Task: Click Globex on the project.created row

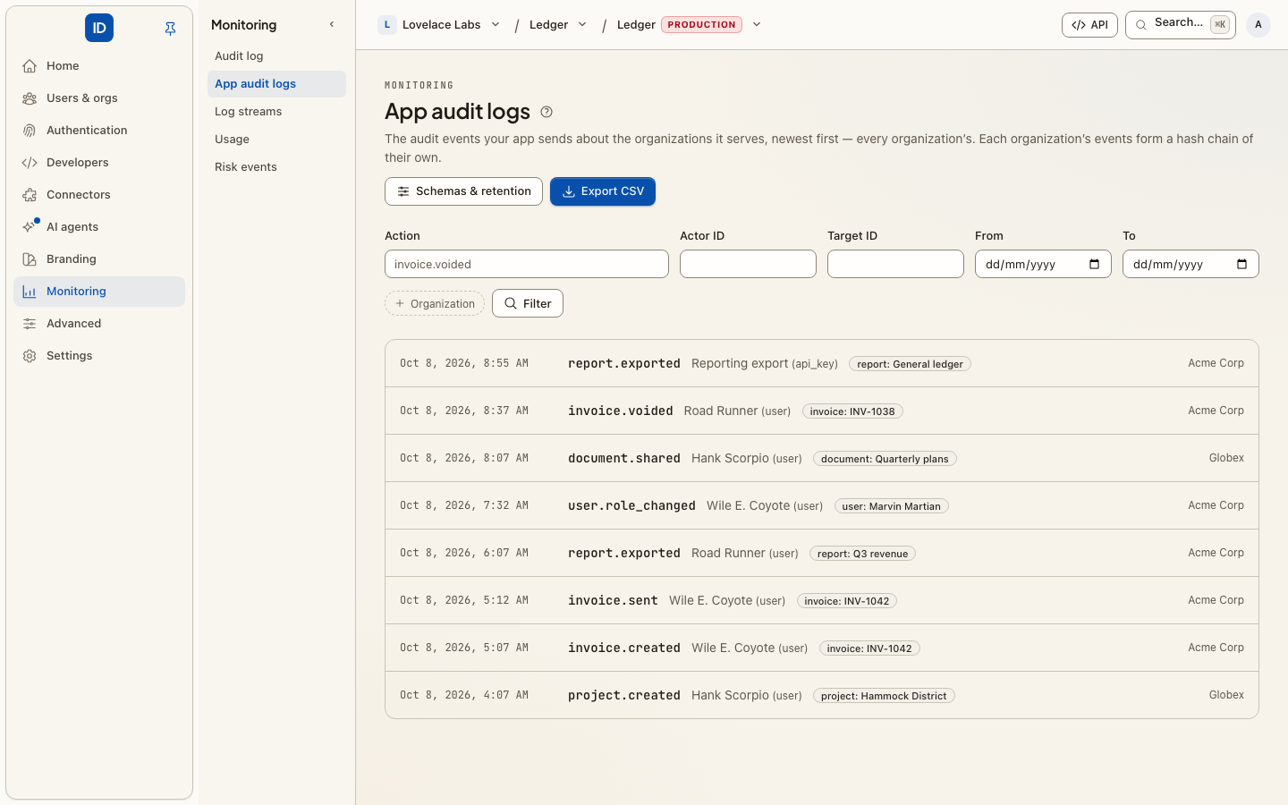Action: (1226, 695)
